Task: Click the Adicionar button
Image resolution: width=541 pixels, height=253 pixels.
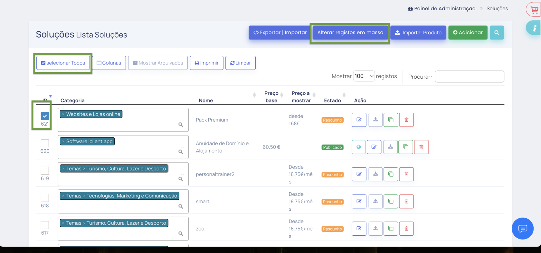Action: tap(468, 32)
